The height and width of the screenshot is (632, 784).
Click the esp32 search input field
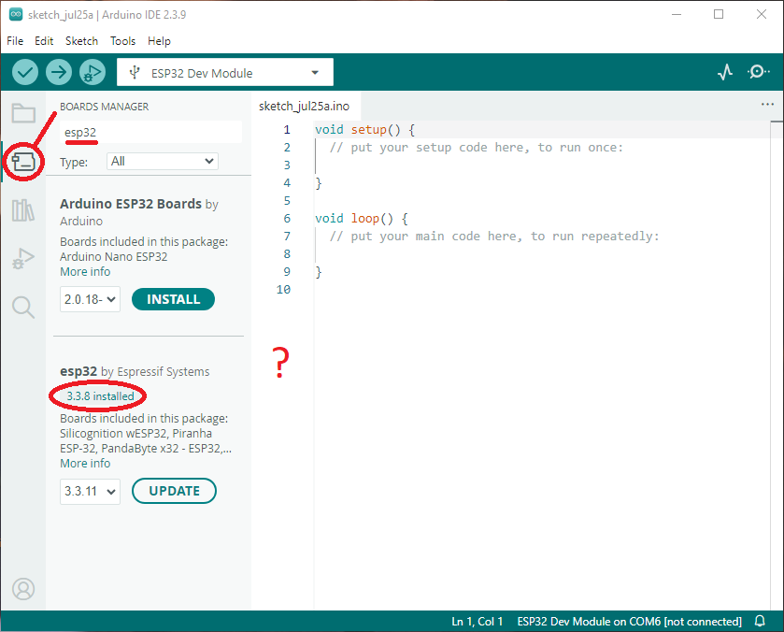(x=150, y=132)
